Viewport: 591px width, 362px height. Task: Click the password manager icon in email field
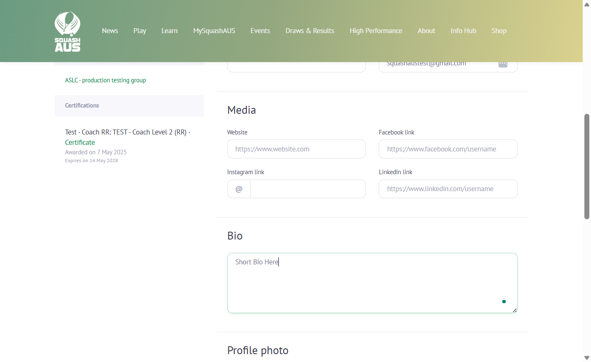coord(503,64)
